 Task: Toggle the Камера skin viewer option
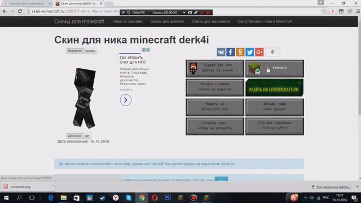(90, 51)
